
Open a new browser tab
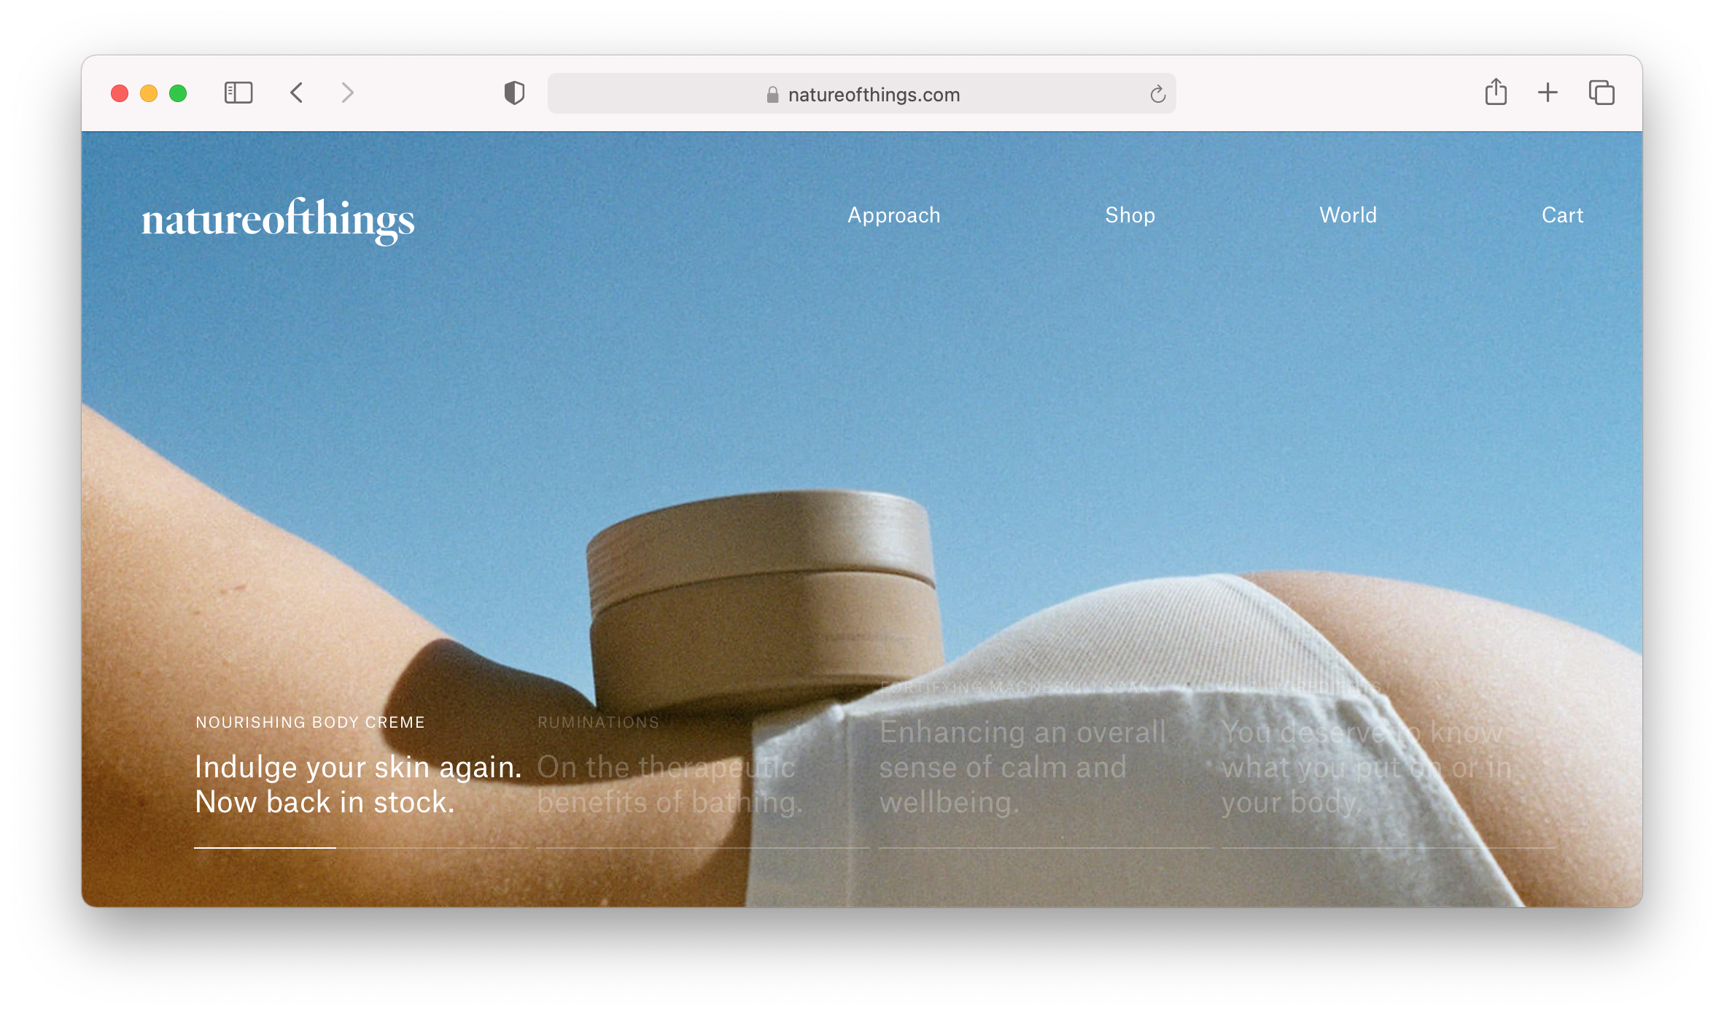click(1548, 93)
